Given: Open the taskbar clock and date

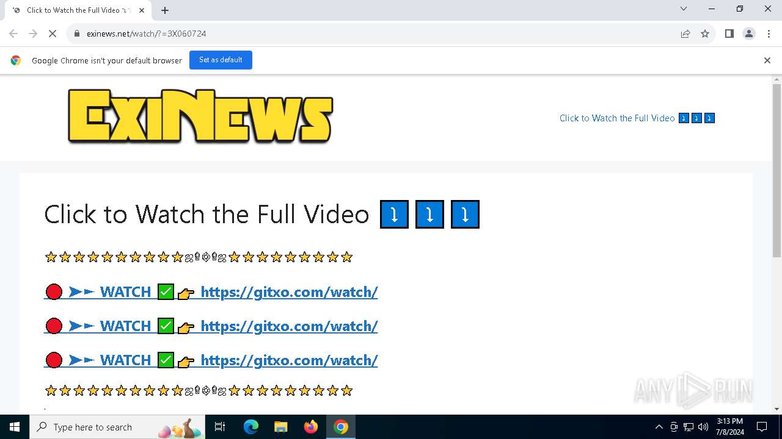Looking at the screenshot, I should [730, 427].
